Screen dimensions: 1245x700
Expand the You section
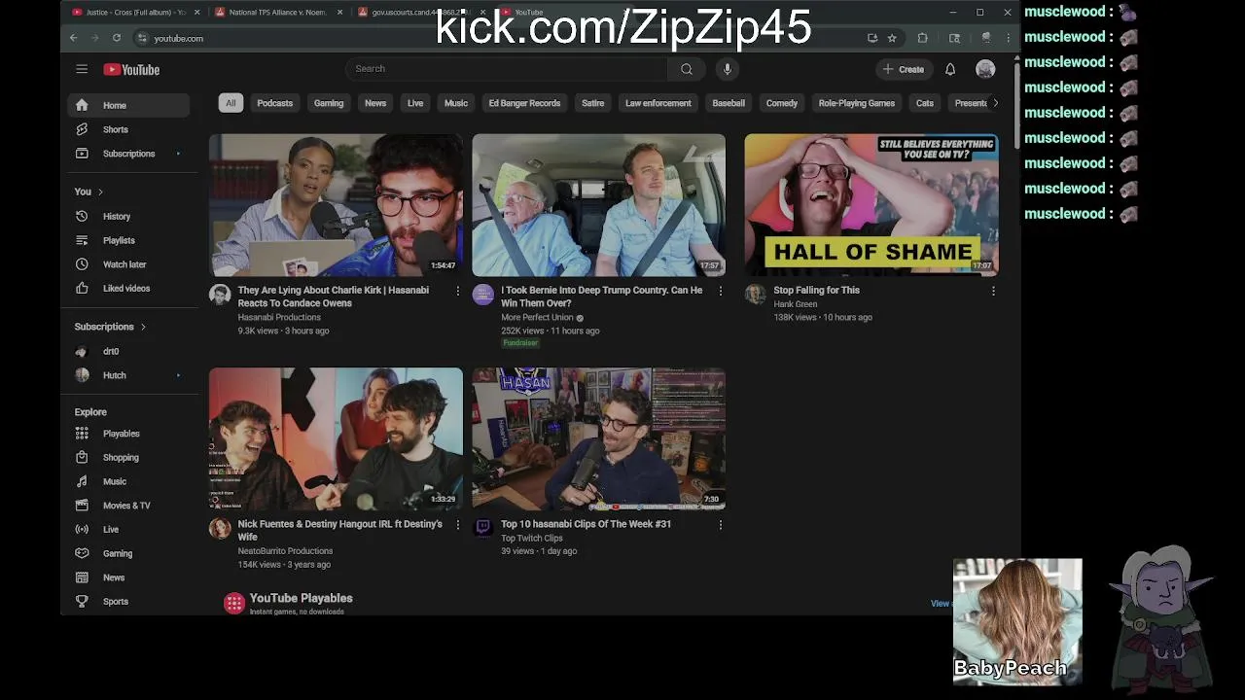[x=89, y=192]
